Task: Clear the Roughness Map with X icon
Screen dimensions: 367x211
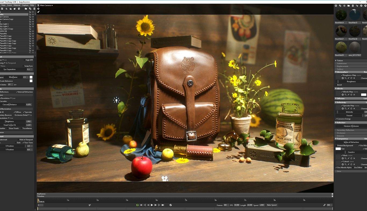Action: (354, 78)
